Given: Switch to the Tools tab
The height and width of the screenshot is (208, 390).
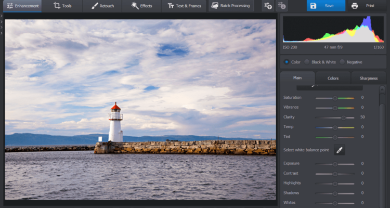Looking at the screenshot, I should point(62,6).
